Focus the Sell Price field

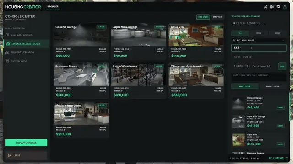coord(259,57)
